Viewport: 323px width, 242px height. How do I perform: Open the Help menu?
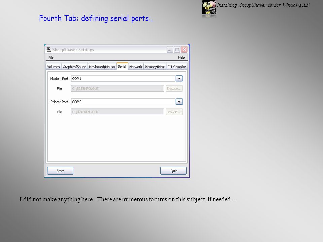tap(181, 57)
